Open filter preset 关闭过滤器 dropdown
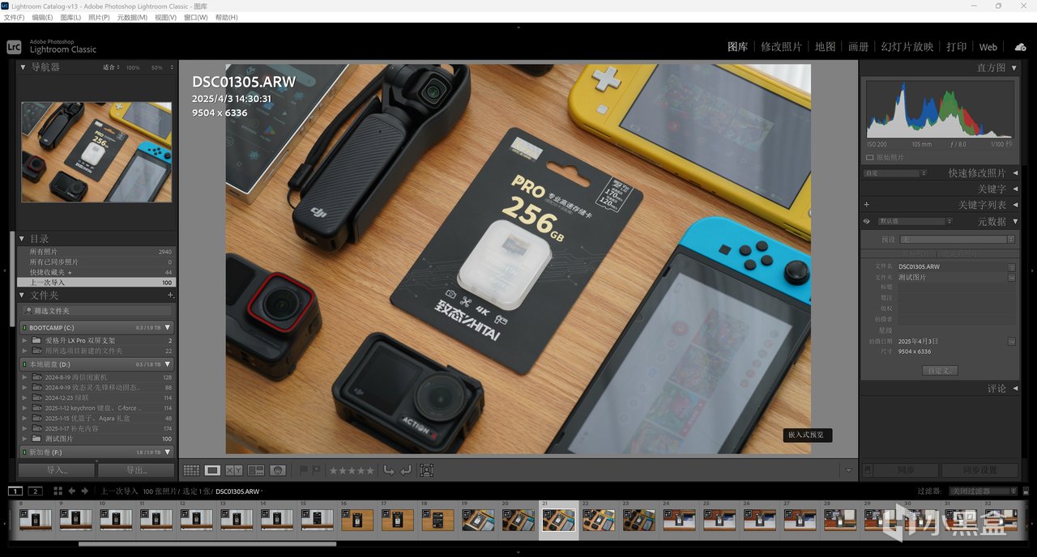The height and width of the screenshot is (557, 1037). 984,491
